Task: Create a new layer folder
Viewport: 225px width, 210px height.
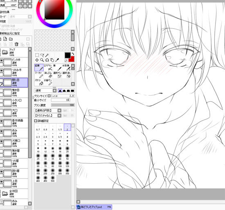Action: click(x=11, y=39)
